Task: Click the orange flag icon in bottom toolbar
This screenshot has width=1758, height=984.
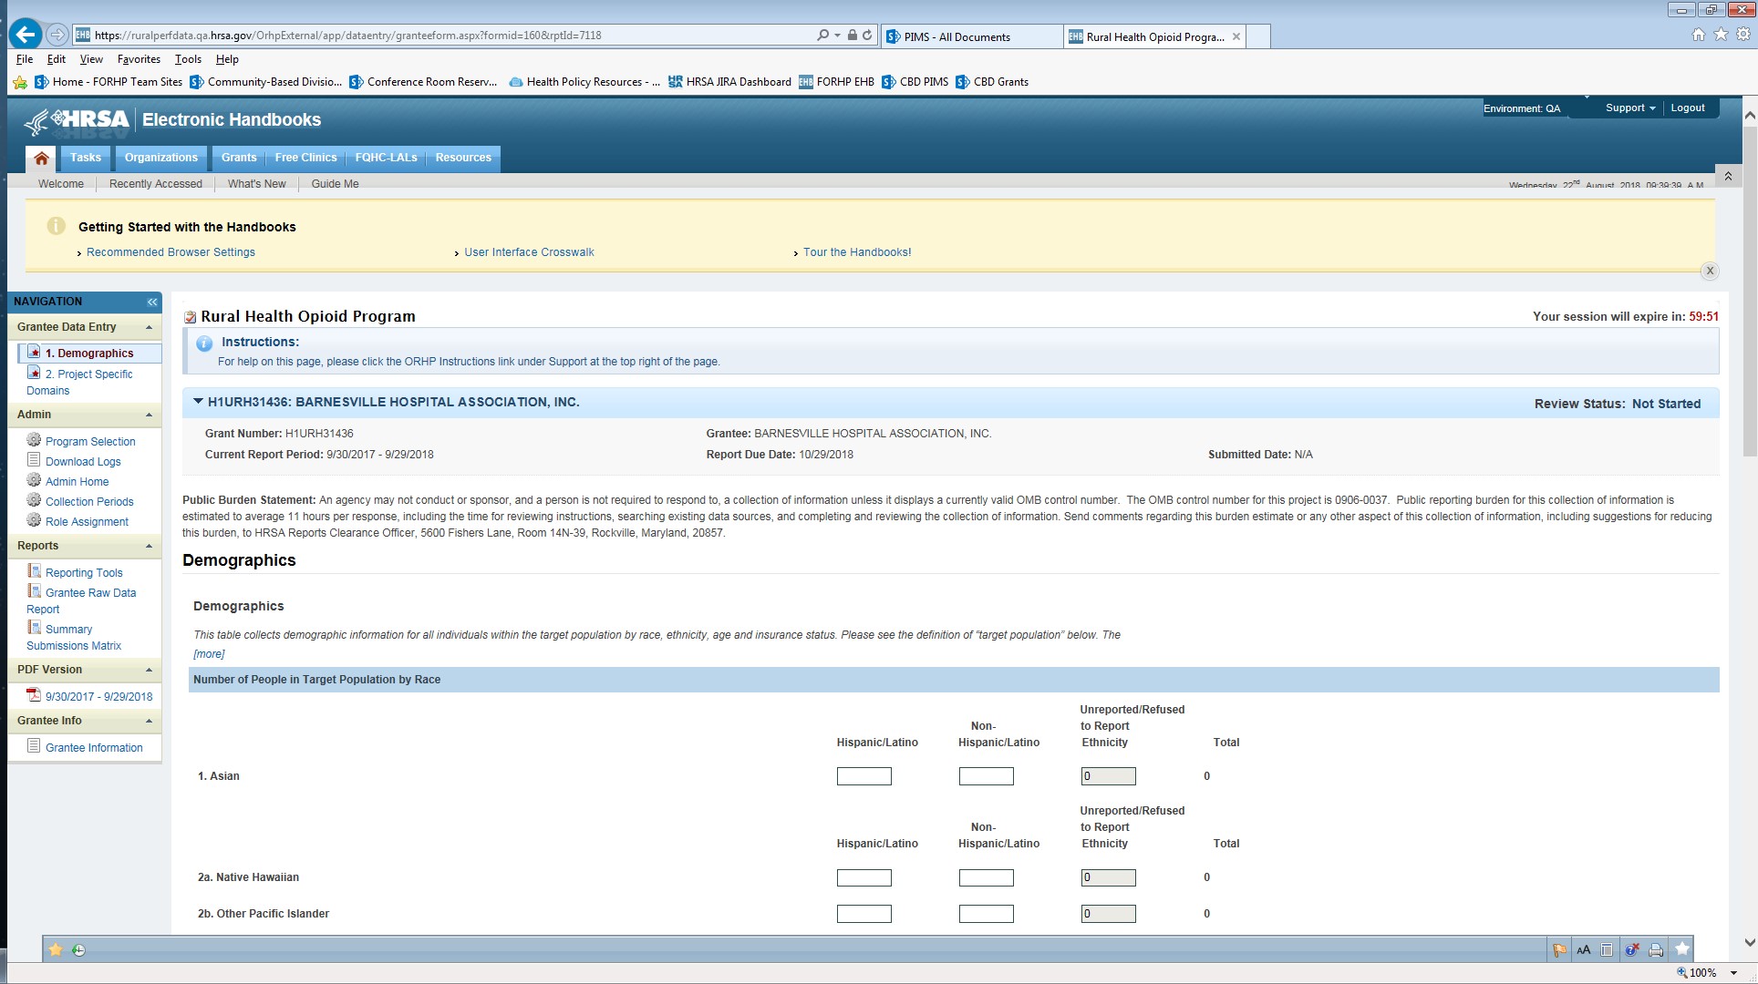Action: [1559, 949]
